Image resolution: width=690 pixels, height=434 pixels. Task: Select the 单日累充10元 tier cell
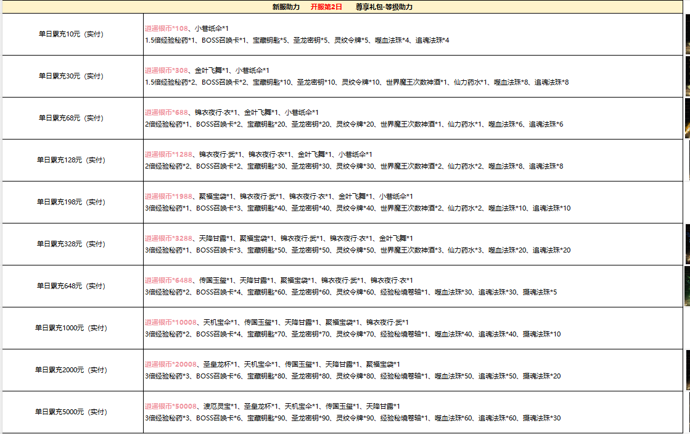coord(71,34)
